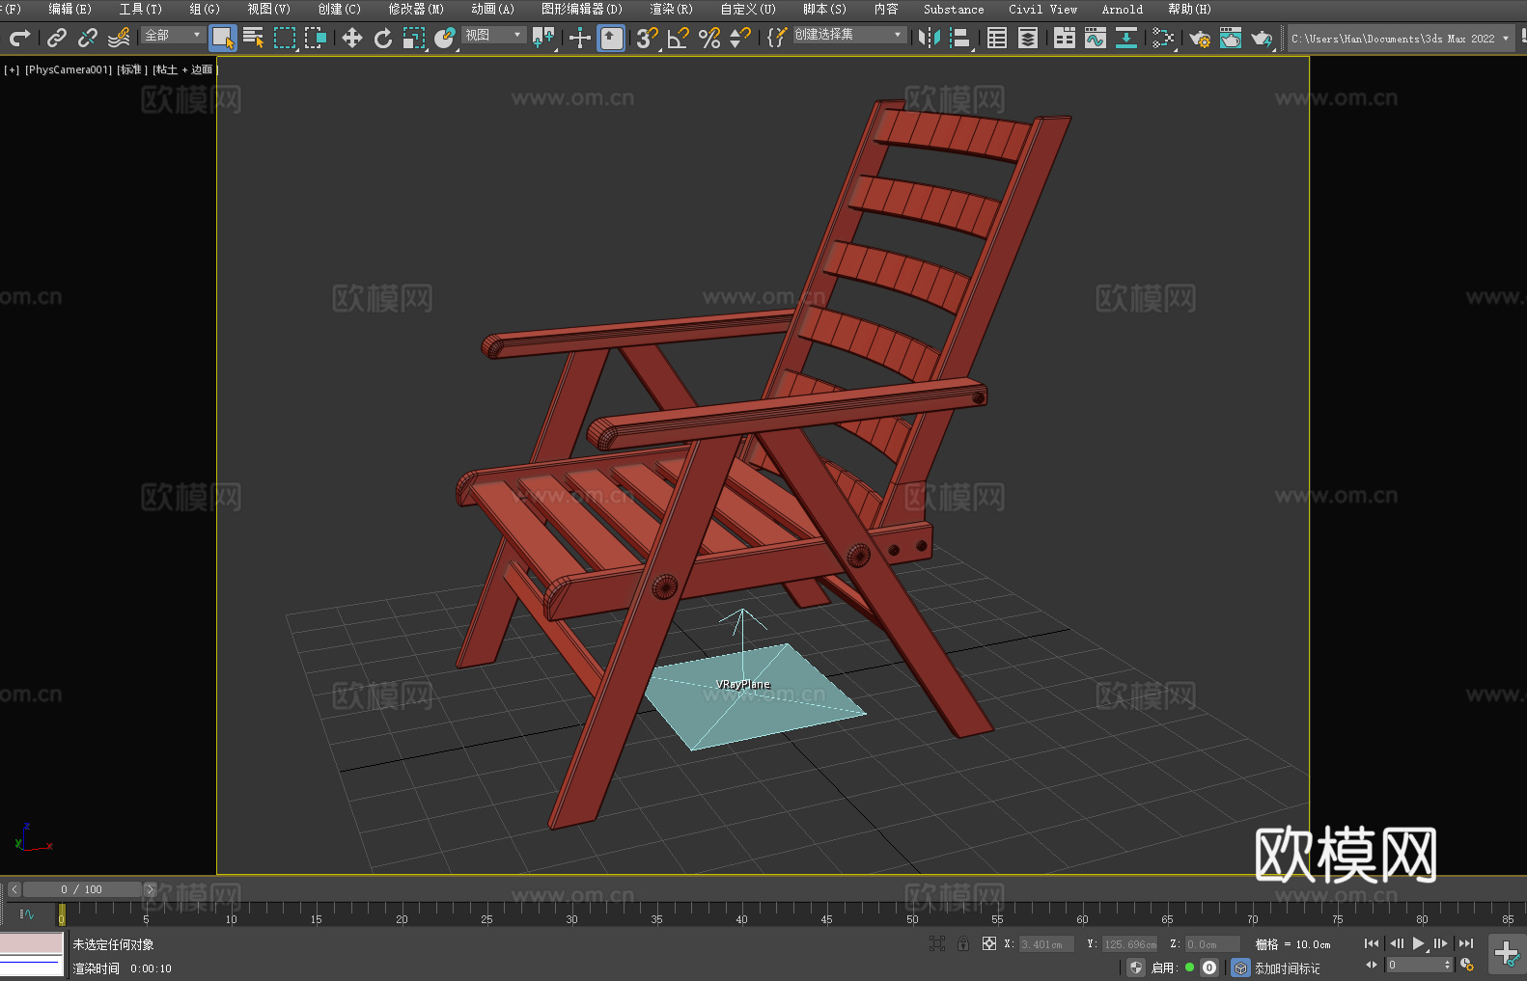Toggle 3D Snaps on

[x=647, y=38]
